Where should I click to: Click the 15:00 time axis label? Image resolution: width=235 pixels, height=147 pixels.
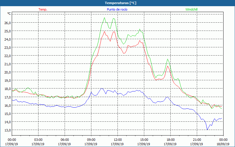pyautogui.click(x=144, y=140)
